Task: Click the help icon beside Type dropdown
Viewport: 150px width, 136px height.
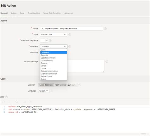Action: 70,35
